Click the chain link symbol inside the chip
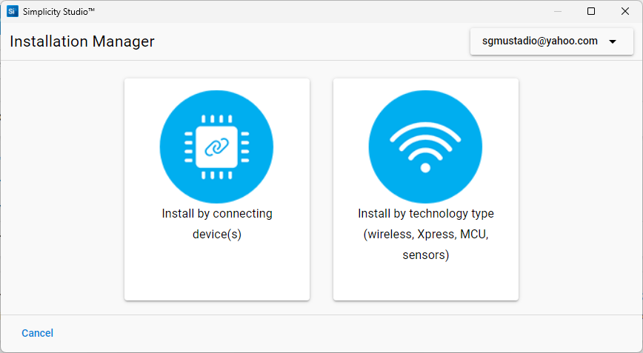643x353 pixels. [x=216, y=147]
